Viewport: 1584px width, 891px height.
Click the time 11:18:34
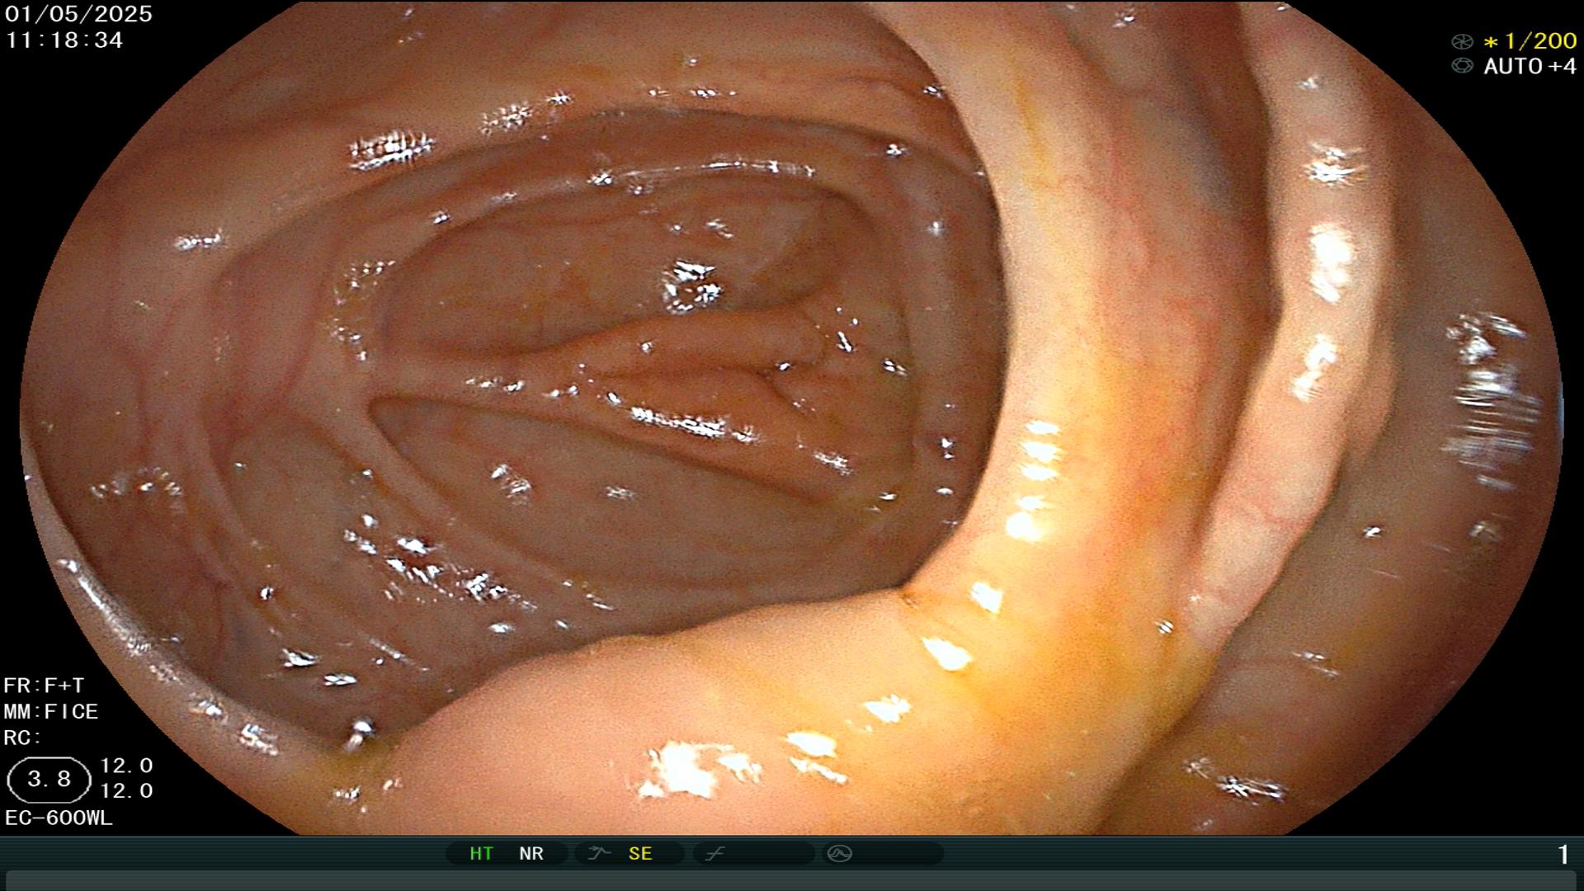tap(64, 40)
